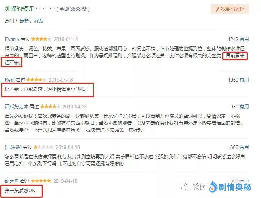This screenshot has height=198, width=261.
Task: Open the [已注销] user link
Action: tap(13, 147)
